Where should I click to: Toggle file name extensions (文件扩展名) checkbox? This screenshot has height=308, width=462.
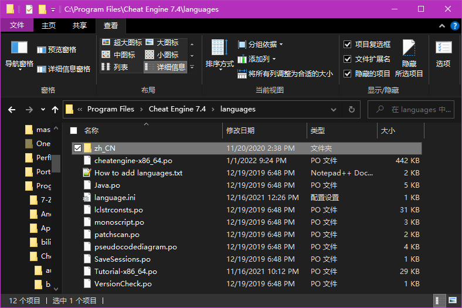pyautogui.click(x=348, y=59)
